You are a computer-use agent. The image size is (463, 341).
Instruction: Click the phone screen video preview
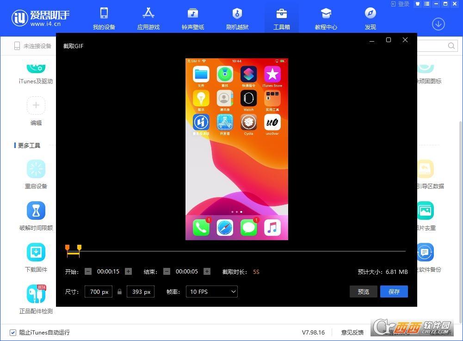[236, 149]
